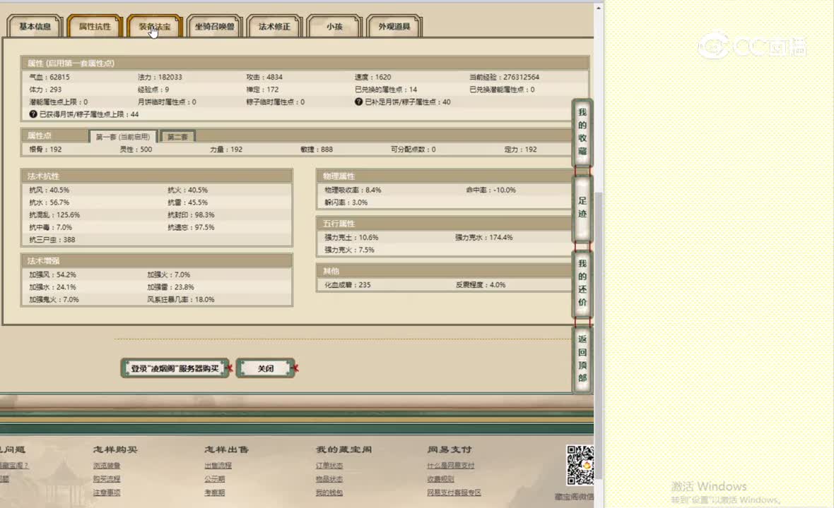Image resolution: width=834 pixels, height=508 pixels.
Task: Switch to 第二套 attribute set tab
Action: tap(177, 136)
